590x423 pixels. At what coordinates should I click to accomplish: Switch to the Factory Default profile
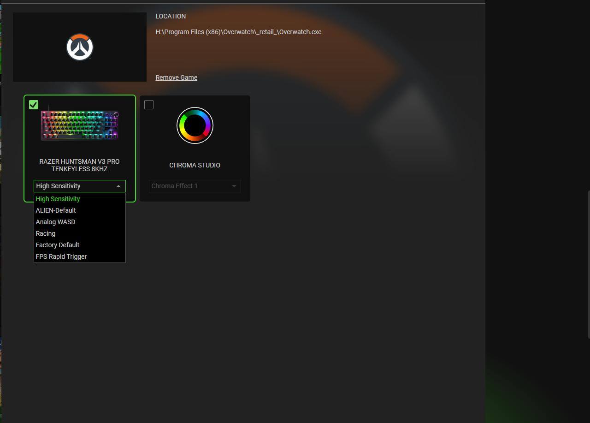pos(58,245)
